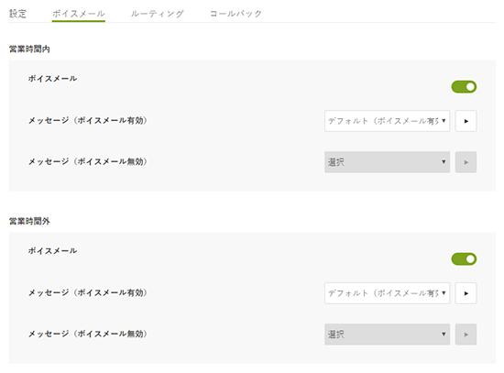This screenshot has width=504, height=373.
Task: Toggle voicemail under 営業時間内
Action: [x=464, y=87]
